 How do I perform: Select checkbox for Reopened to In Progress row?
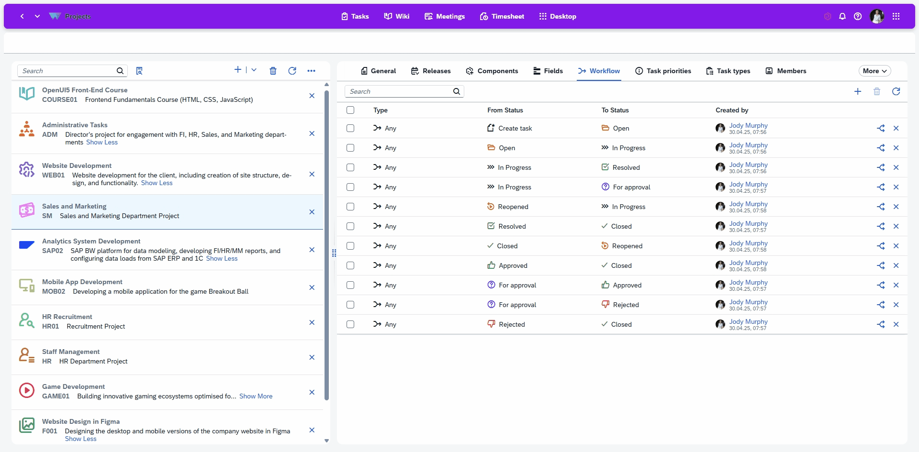(x=350, y=207)
